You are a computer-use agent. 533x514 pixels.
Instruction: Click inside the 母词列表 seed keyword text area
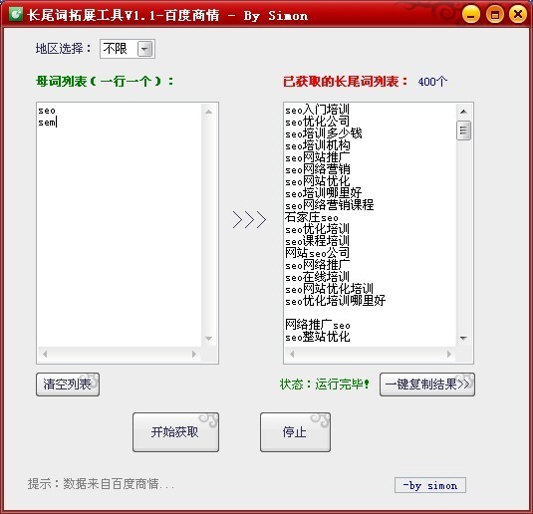[119, 224]
